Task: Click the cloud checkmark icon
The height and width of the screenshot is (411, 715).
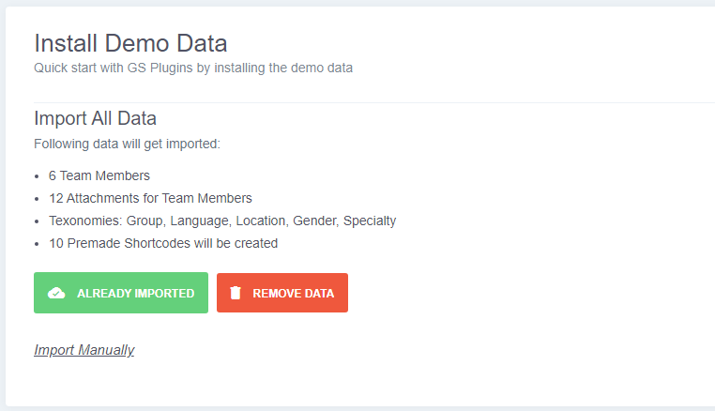Action: 56,293
